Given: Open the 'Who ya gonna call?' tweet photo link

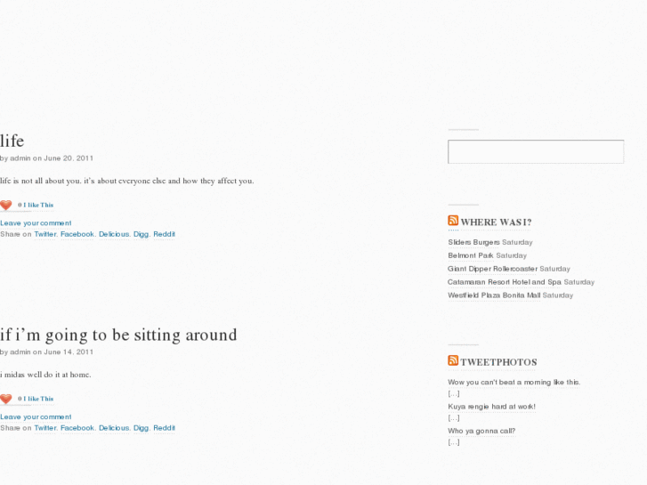Looking at the screenshot, I should click(481, 431).
